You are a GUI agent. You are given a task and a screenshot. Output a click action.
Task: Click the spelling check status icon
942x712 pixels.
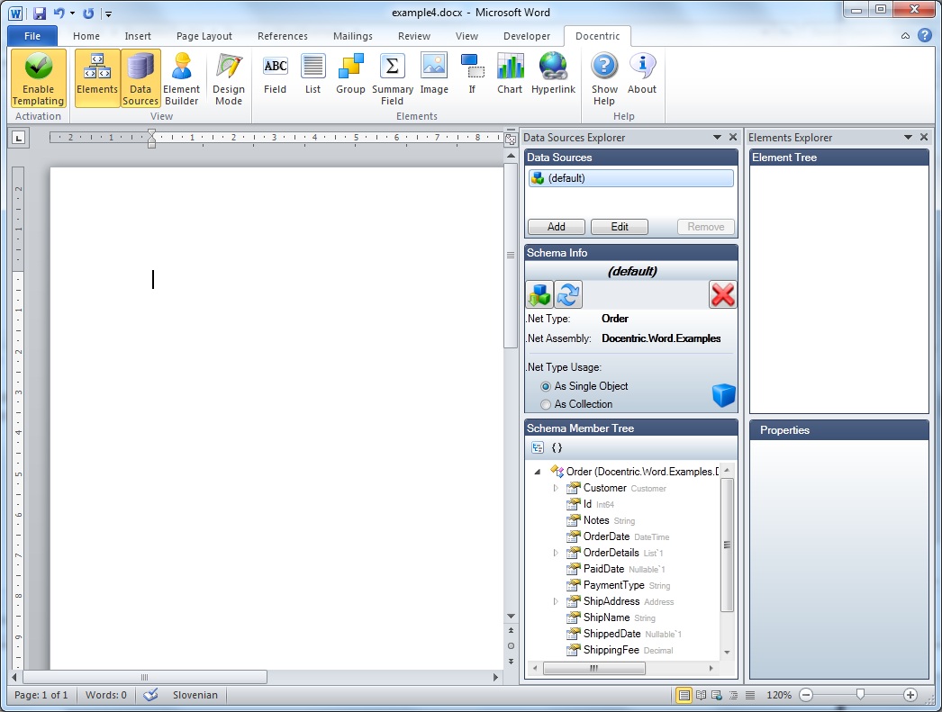pos(150,695)
